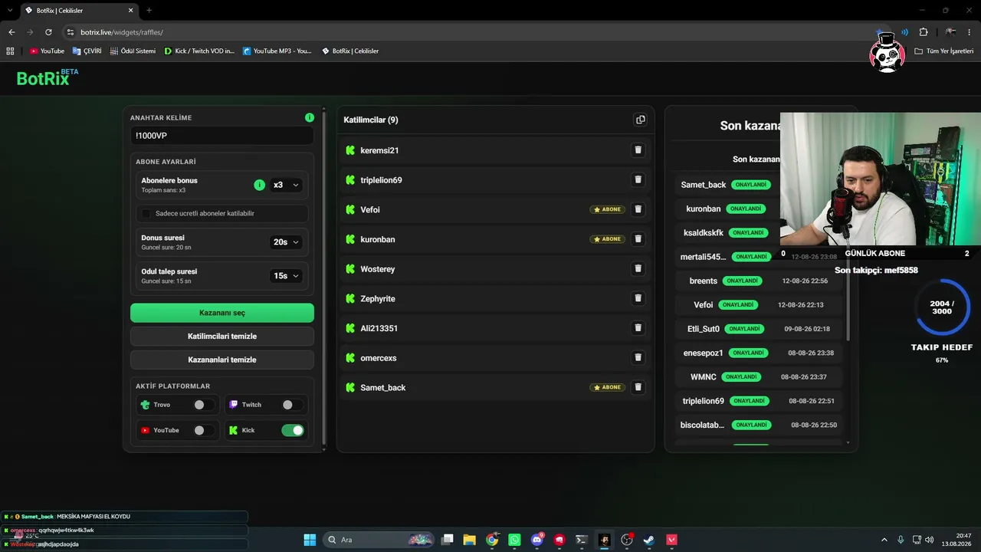Image resolution: width=981 pixels, height=552 pixels.
Task: Open the browser extensions puzzle icon
Action: pos(923,32)
